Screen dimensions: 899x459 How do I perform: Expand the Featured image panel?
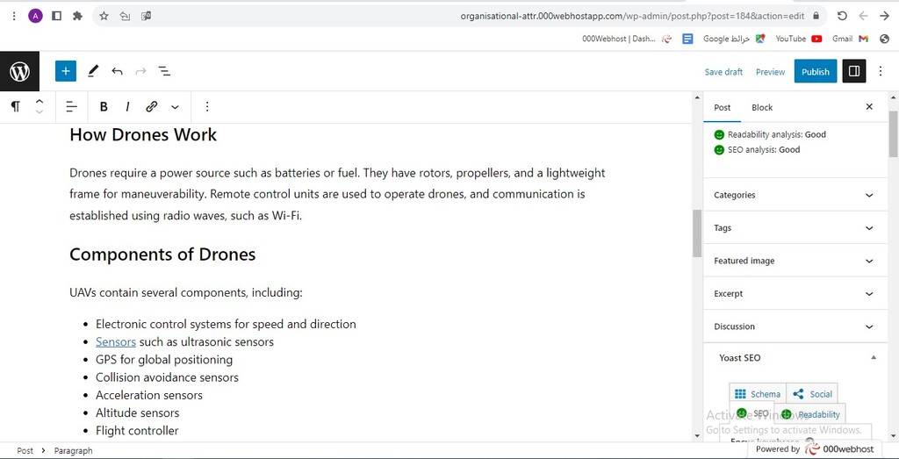pyautogui.click(x=795, y=261)
